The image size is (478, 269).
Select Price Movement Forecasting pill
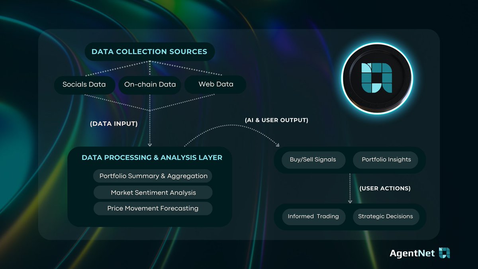tap(153, 208)
